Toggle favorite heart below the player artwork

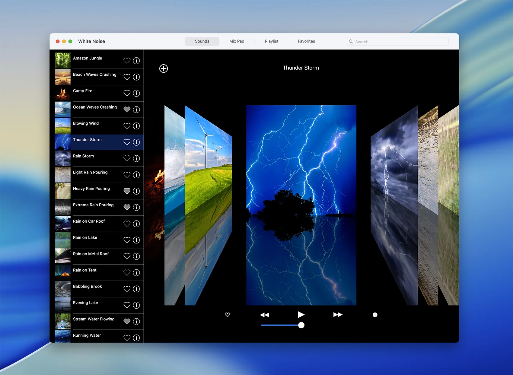pyautogui.click(x=228, y=315)
